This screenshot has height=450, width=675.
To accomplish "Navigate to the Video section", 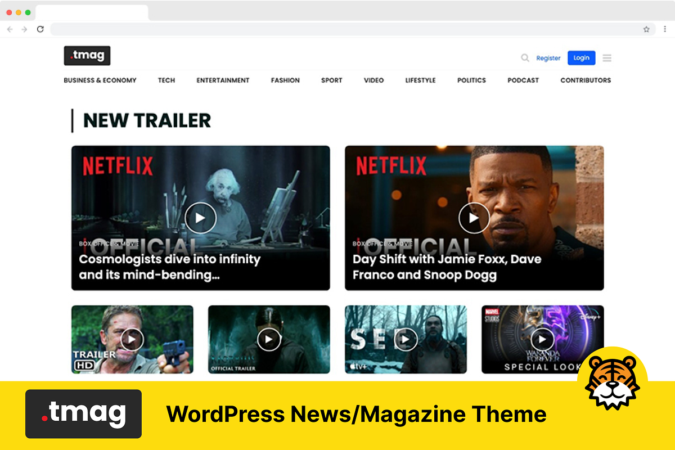I will (x=374, y=80).
